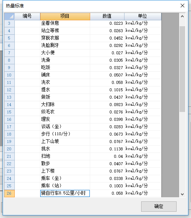Click the 确定 confirm button
Viewport: 191px width, 218px height.
point(159,206)
